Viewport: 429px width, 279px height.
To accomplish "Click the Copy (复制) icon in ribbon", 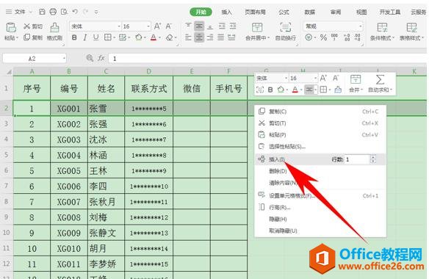I will (26, 37).
